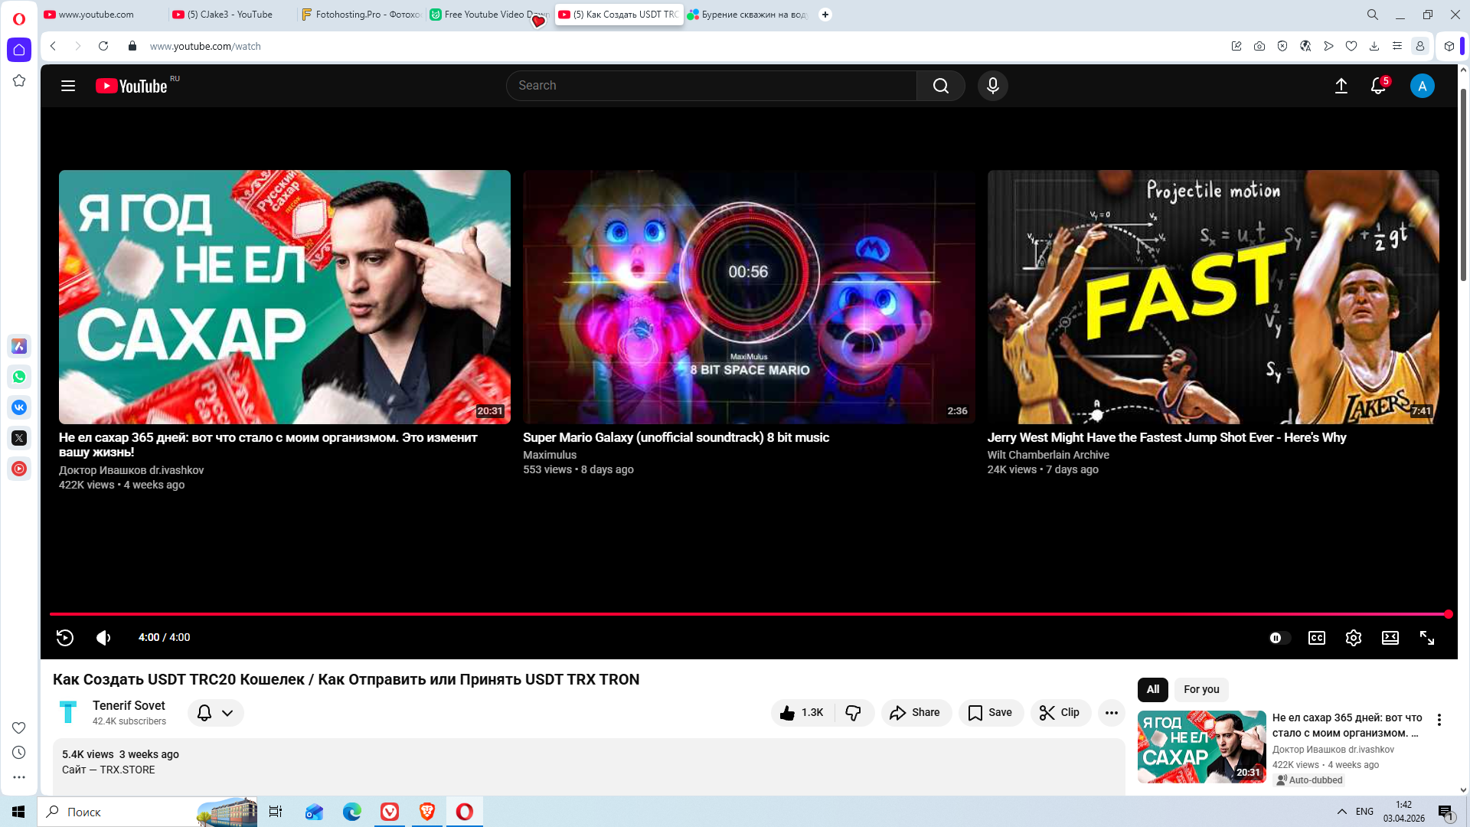
Task: Select the "For you" filter chip
Action: point(1200,689)
